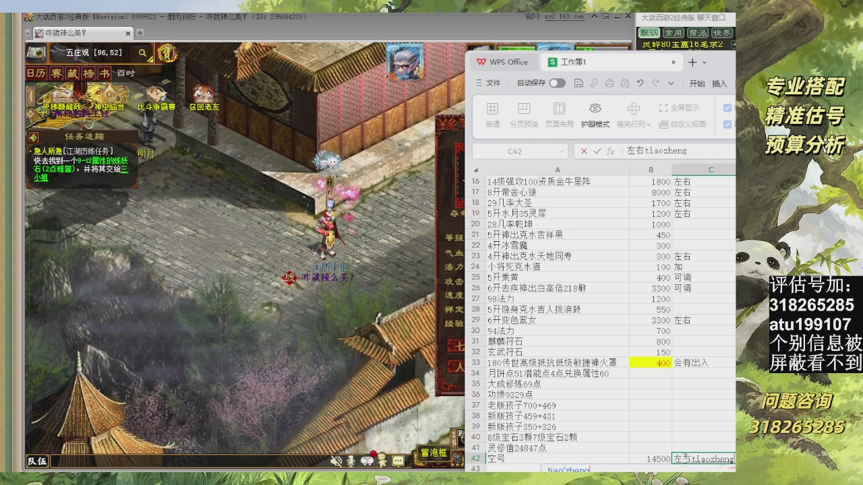Click the map search magnifier icon
This screenshot has width=863, height=485.
pos(142,53)
